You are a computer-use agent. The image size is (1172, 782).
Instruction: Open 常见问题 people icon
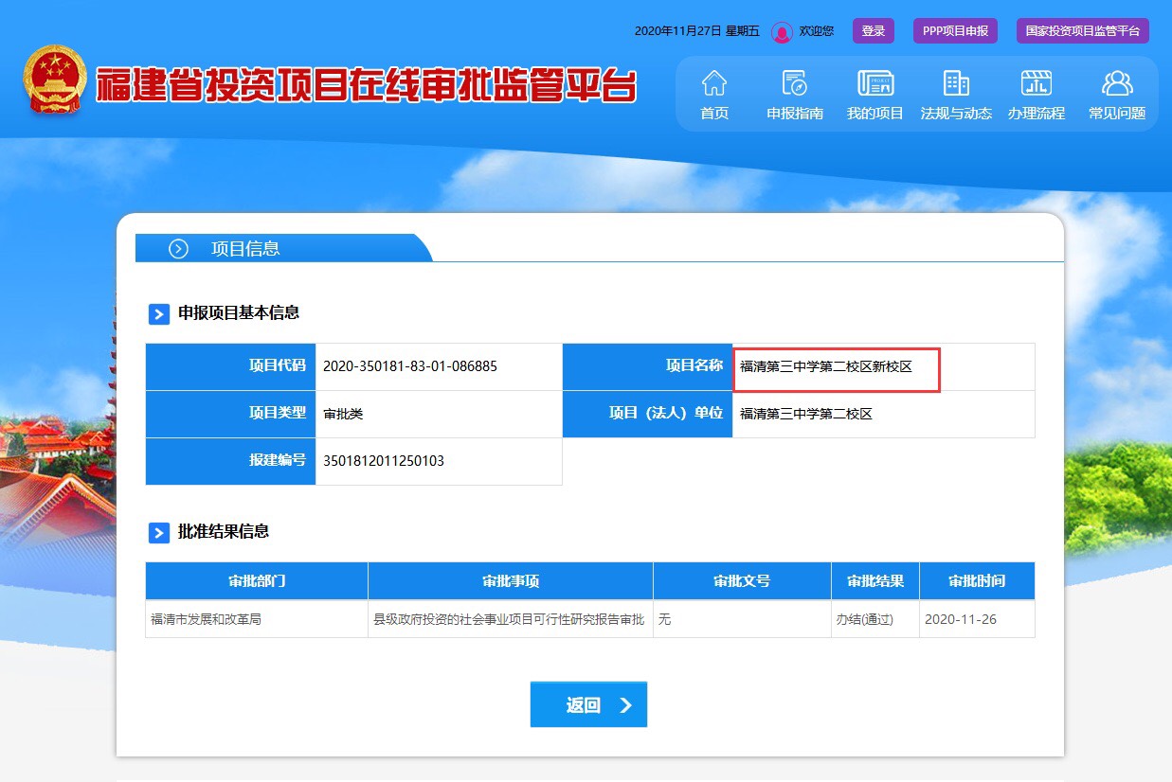click(x=1117, y=83)
